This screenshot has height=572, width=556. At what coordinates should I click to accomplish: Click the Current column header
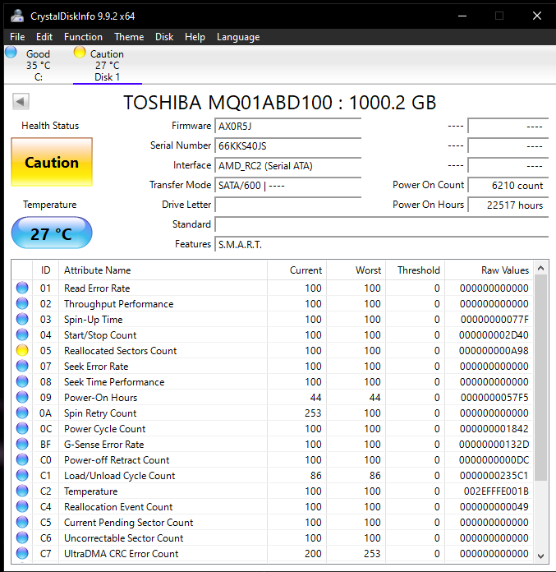(x=296, y=270)
